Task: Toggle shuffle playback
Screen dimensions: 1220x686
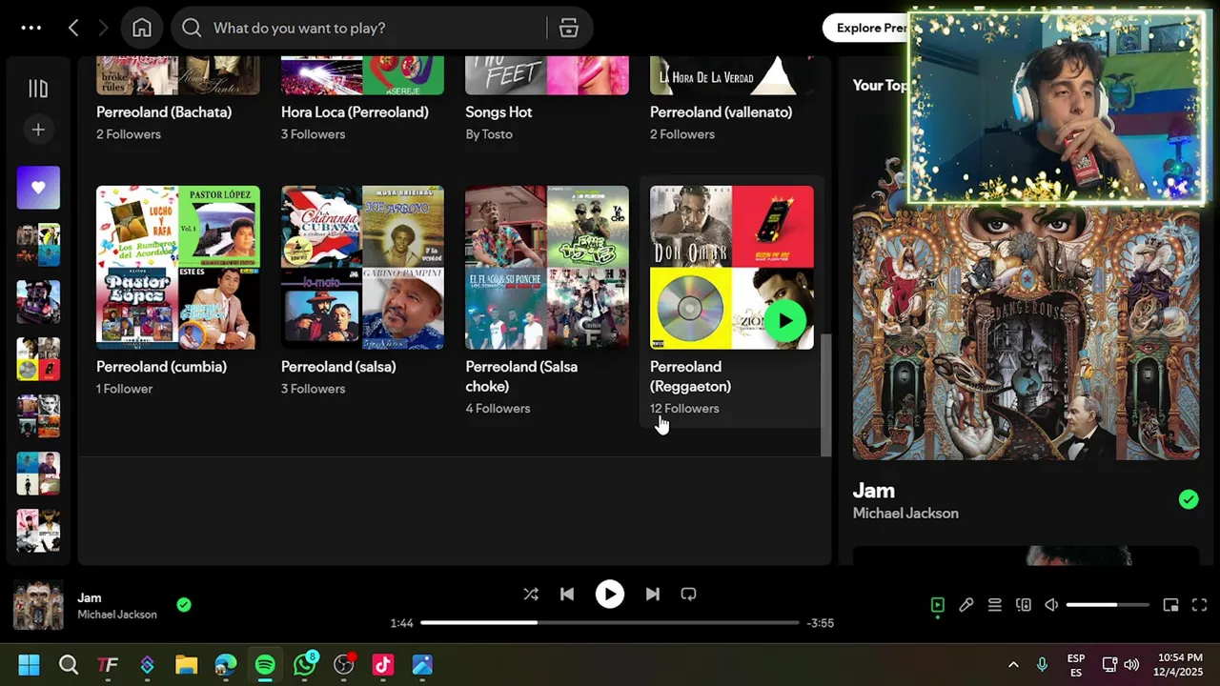Action: pos(531,595)
